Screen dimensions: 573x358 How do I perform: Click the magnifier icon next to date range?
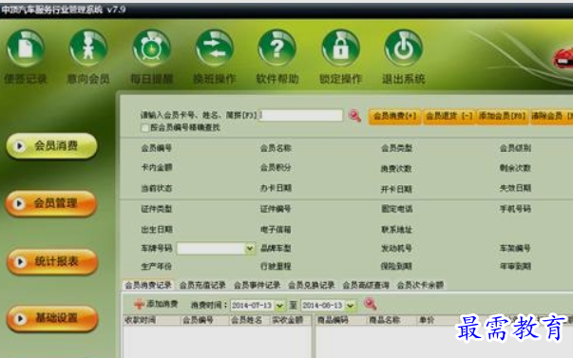(x=370, y=304)
